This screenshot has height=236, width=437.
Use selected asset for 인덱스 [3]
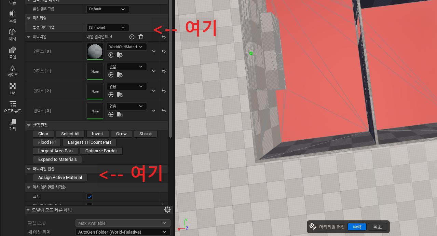[111, 114]
